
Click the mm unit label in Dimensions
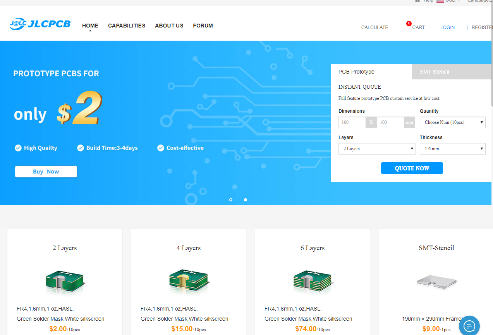(409, 122)
